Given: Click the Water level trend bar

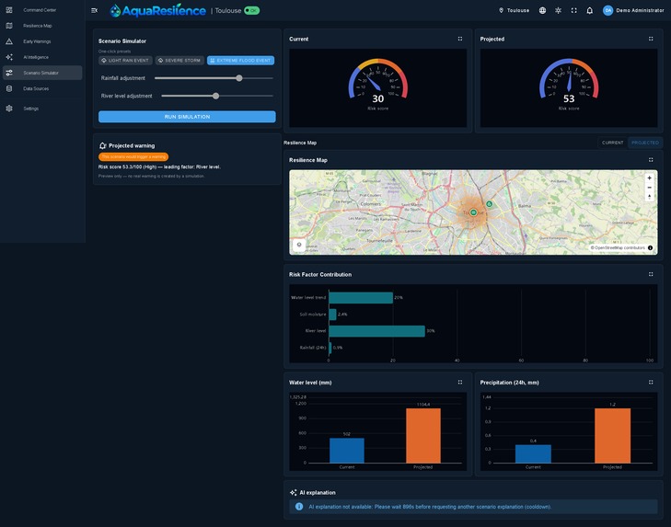Looking at the screenshot, I should tap(361, 298).
